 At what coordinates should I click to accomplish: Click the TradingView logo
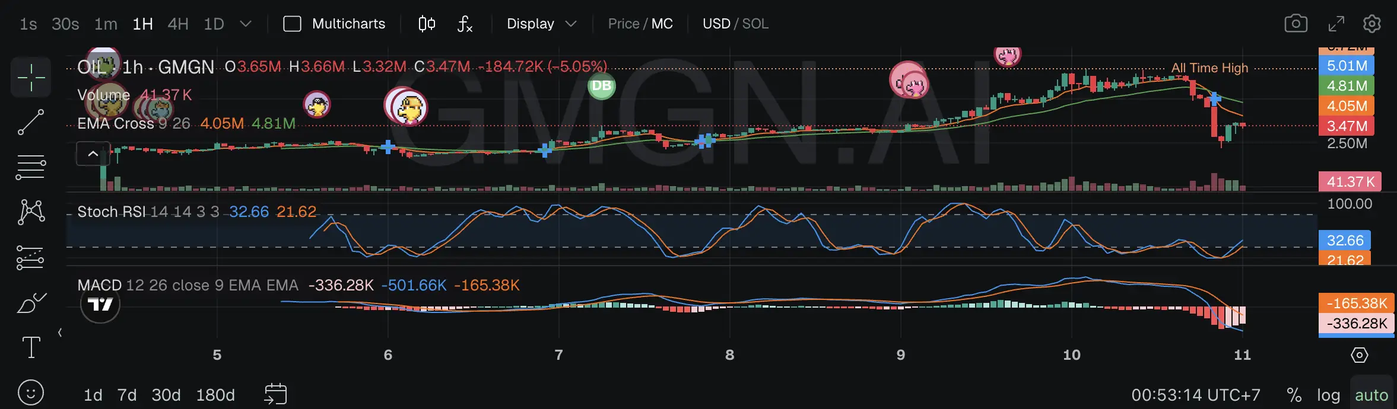(100, 304)
